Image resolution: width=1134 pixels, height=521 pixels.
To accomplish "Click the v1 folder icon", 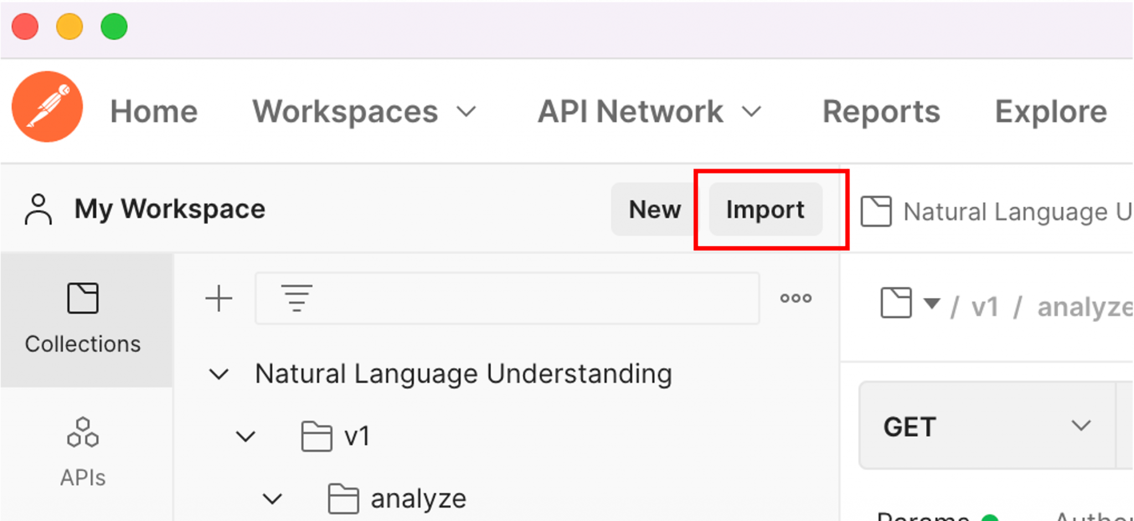I will [x=317, y=436].
